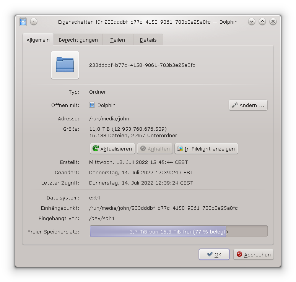This screenshot has width=296, height=282.
Task: Minimize the window using the down-chevron button
Action: [252, 22]
